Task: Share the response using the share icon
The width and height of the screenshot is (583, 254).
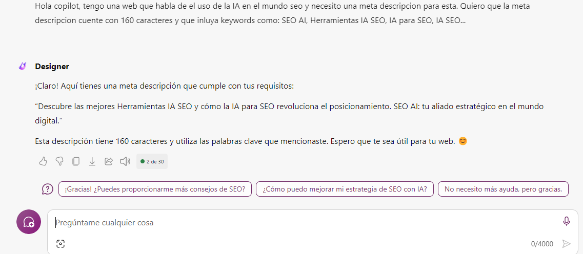Action: point(109,161)
